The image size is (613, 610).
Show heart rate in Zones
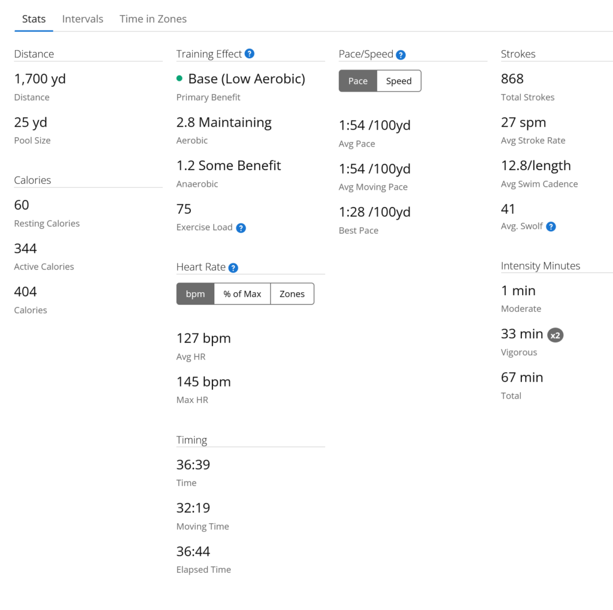(x=292, y=294)
